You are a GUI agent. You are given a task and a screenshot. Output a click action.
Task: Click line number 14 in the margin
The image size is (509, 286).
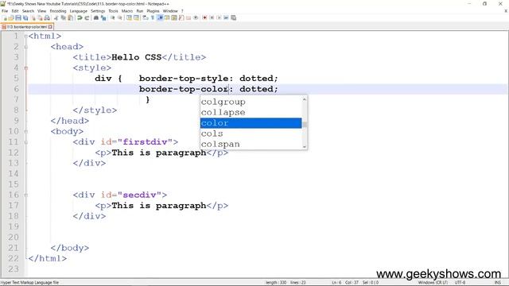click(x=14, y=174)
